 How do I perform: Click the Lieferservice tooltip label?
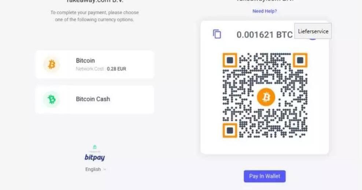tap(313, 31)
